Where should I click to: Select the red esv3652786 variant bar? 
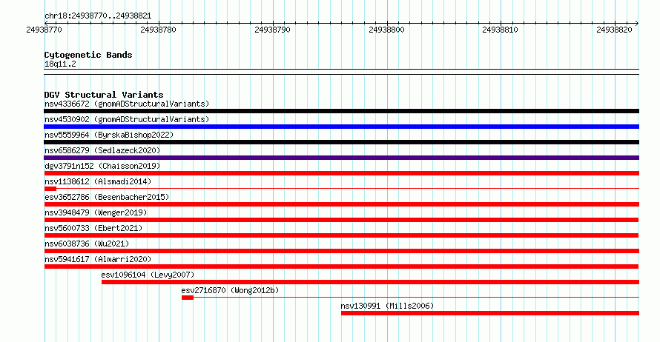coord(341,204)
